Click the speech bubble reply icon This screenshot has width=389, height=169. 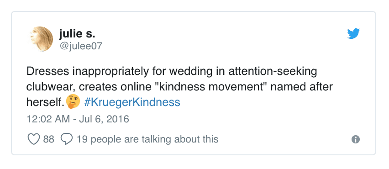click(x=67, y=139)
